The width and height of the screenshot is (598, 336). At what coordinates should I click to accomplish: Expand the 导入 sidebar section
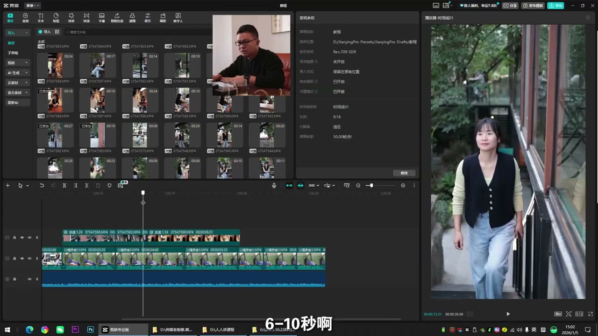coord(18,33)
